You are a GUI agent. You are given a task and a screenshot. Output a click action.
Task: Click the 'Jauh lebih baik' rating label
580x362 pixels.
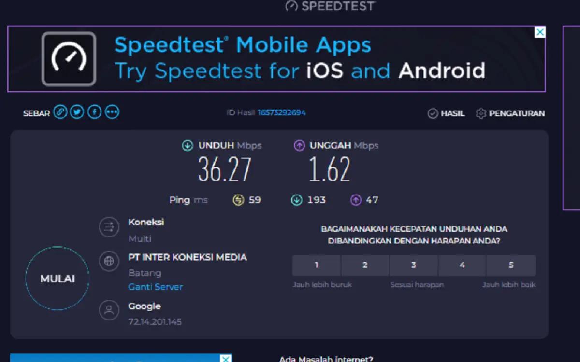point(509,285)
